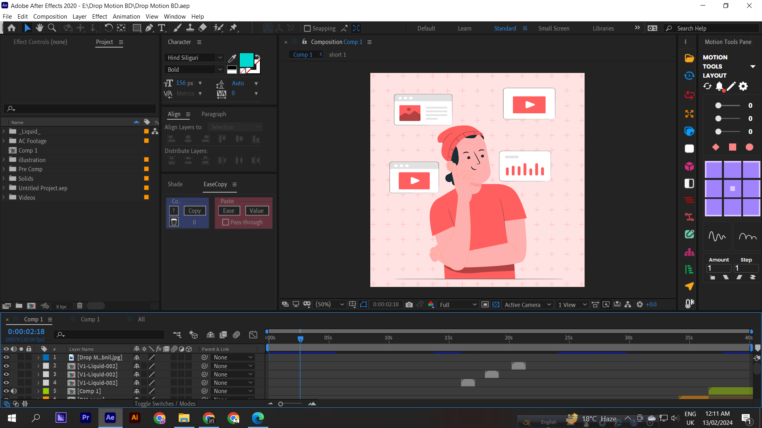Select the Rectangle shape tool
Screen dimensions: 762x428
pos(137,28)
